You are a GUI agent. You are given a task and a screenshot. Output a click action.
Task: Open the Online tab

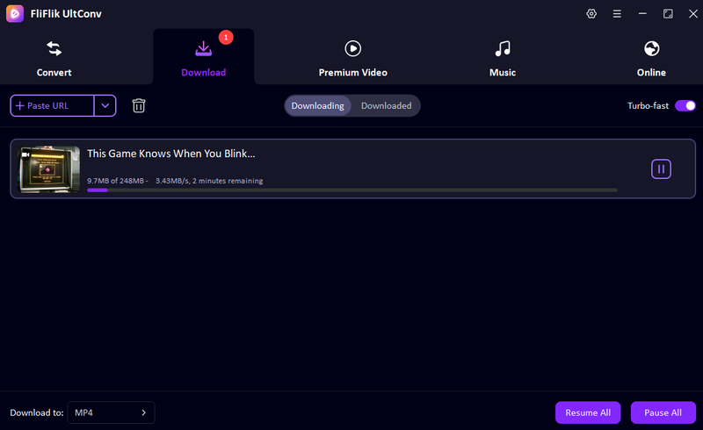point(651,58)
